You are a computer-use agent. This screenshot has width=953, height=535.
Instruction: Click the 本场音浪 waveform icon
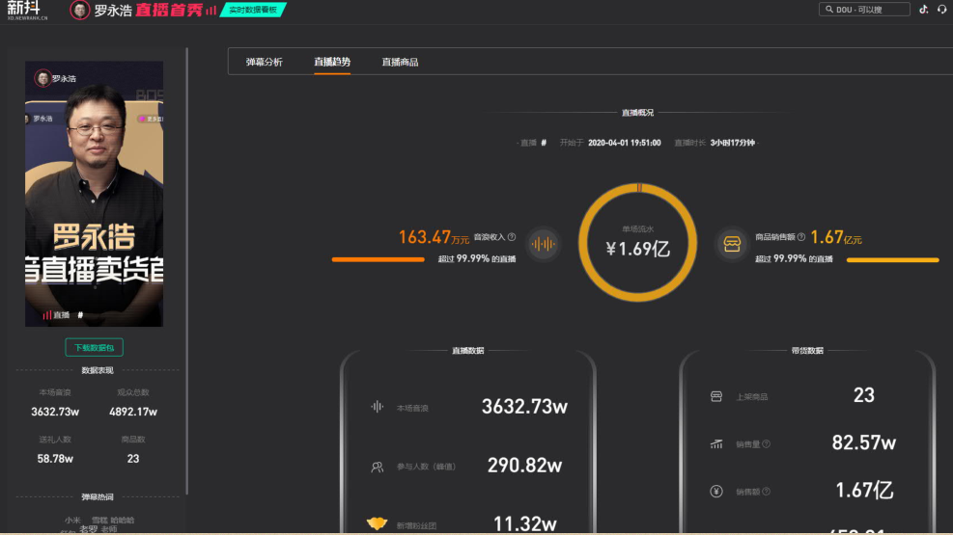377,407
